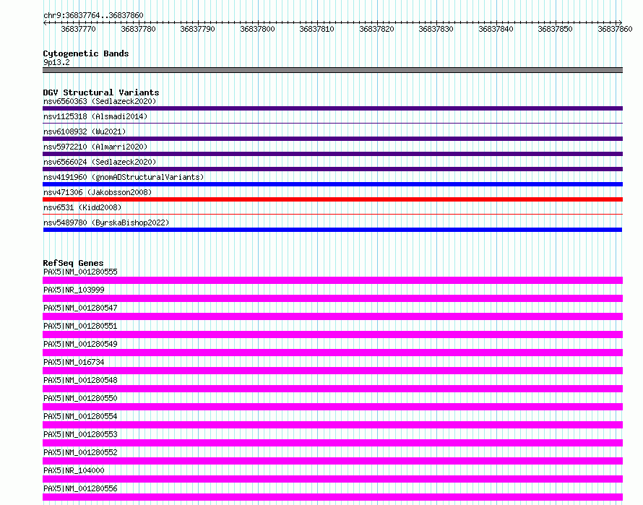Click the 36837860 ruler position
The height and width of the screenshot is (505, 643).
click(615, 29)
